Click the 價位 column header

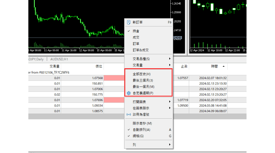pyautogui.click(x=98, y=66)
